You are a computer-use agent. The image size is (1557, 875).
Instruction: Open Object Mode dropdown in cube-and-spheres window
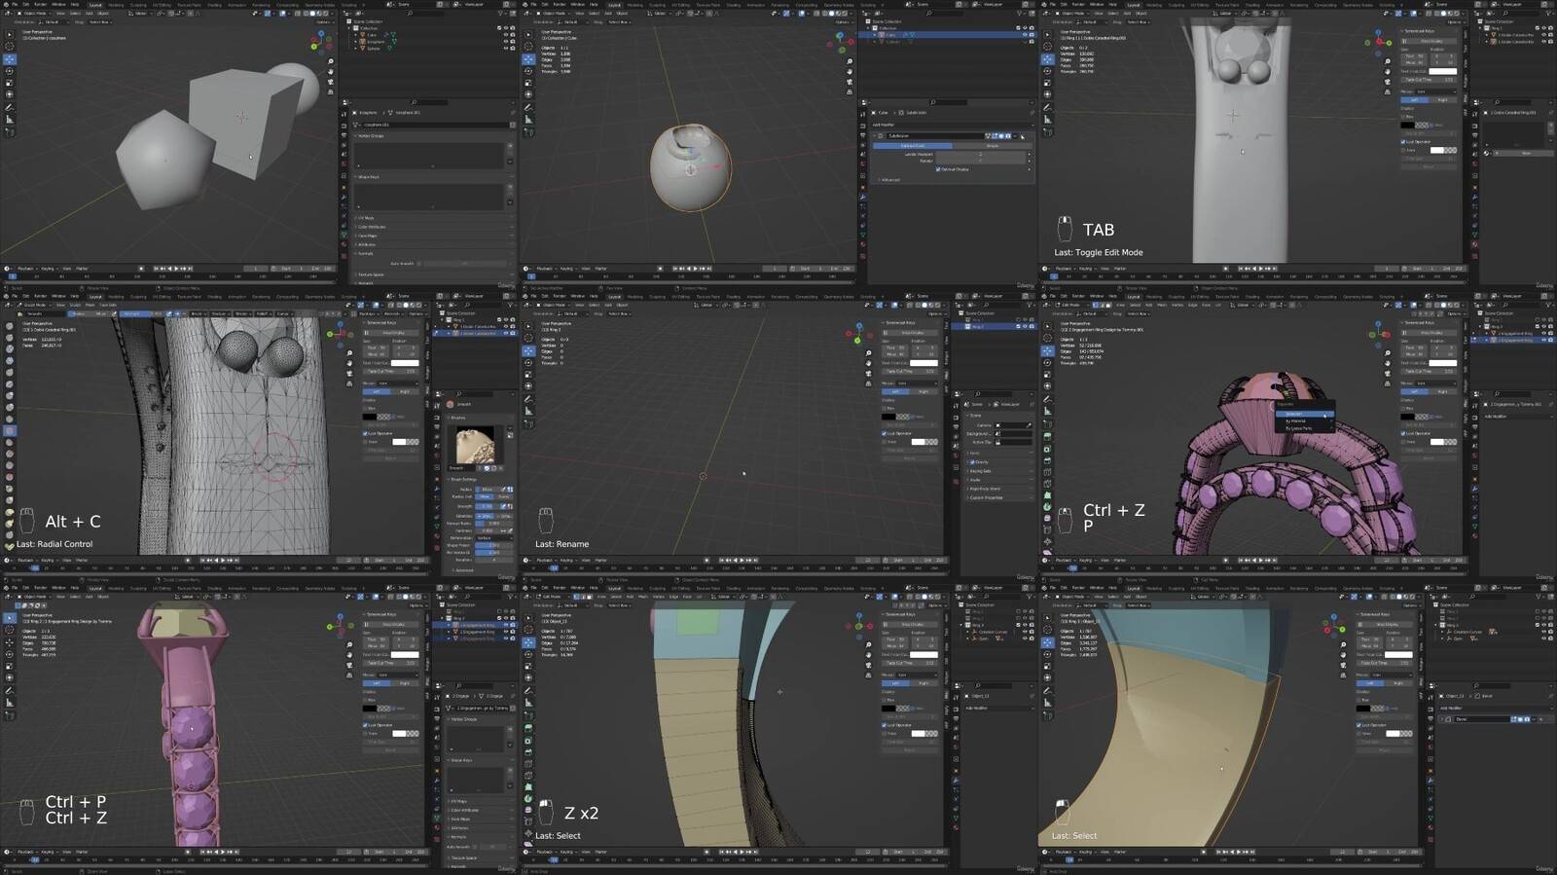point(34,14)
